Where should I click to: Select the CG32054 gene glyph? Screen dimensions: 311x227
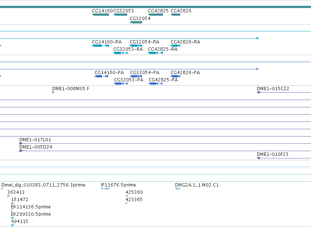[x=136, y=22]
